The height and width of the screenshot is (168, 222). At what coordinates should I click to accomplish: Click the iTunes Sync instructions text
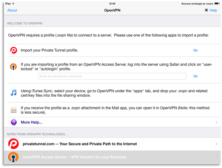click(x=114, y=93)
